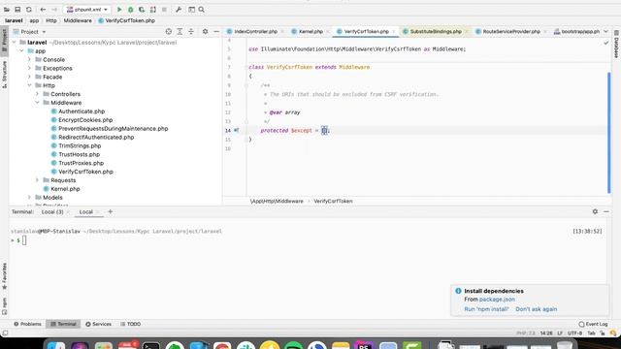
Task: Open the TODO tool window
Action: coord(130,324)
